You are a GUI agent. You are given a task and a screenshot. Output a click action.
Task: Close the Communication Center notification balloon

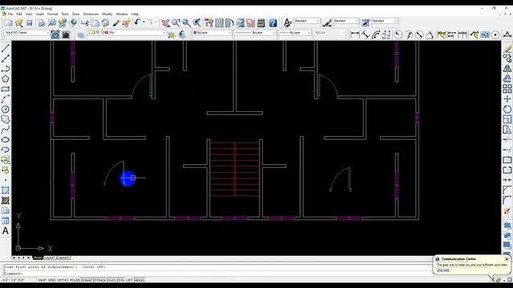click(x=507, y=259)
